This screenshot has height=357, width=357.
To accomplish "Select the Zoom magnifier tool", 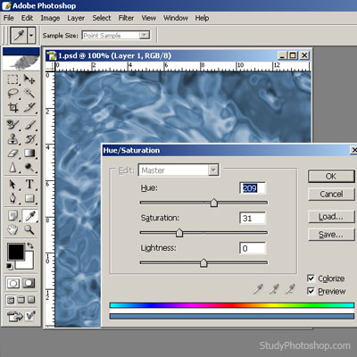I will tap(29, 229).
